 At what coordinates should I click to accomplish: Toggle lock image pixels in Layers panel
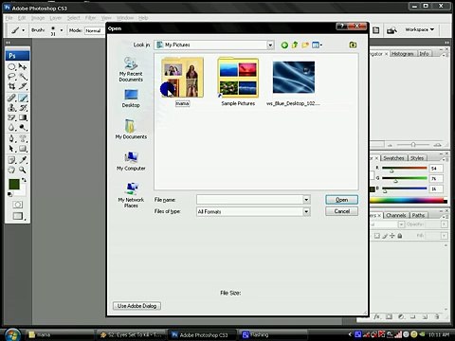pos(385,236)
